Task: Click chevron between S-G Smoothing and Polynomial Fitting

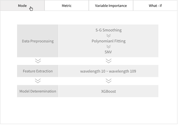Action: (x=108, y=36)
